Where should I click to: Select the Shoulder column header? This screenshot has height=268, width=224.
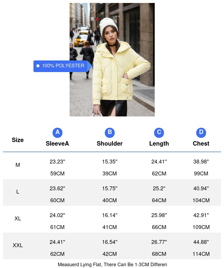(110, 144)
